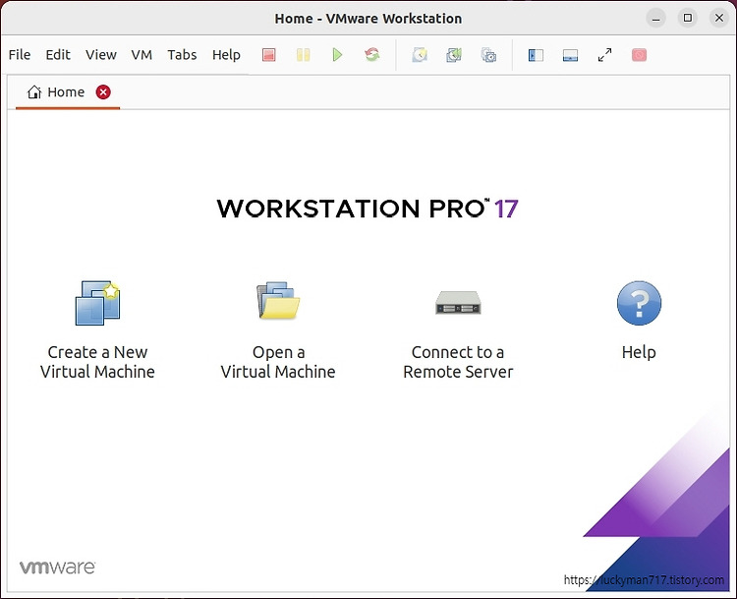
Task: Click the red Power Off toolbar icon
Action: [269, 55]
